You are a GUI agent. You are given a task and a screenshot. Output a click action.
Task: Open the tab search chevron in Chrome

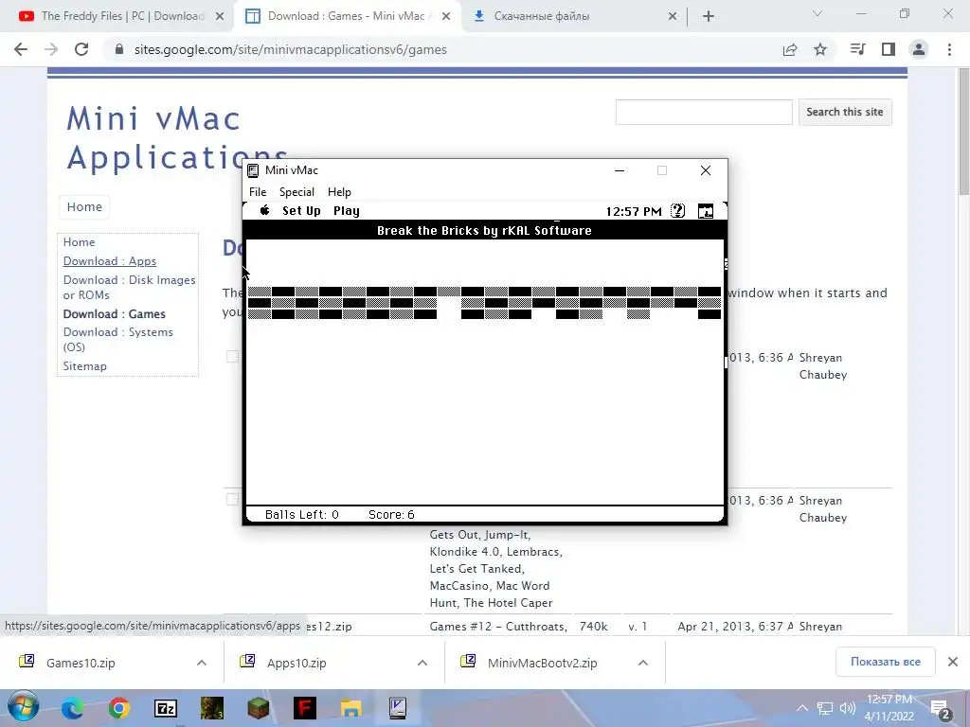coord(817,13)
